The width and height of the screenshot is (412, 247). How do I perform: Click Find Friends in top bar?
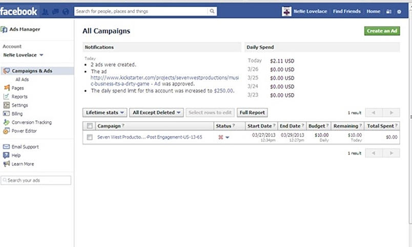click(346, 11)
